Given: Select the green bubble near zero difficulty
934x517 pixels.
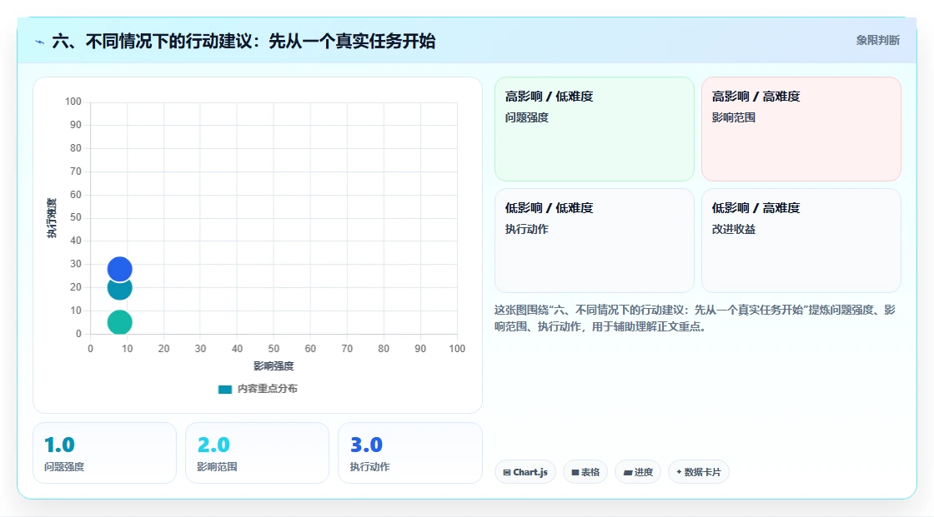Looking at the screenshot, I should click(x=120, y=322).
